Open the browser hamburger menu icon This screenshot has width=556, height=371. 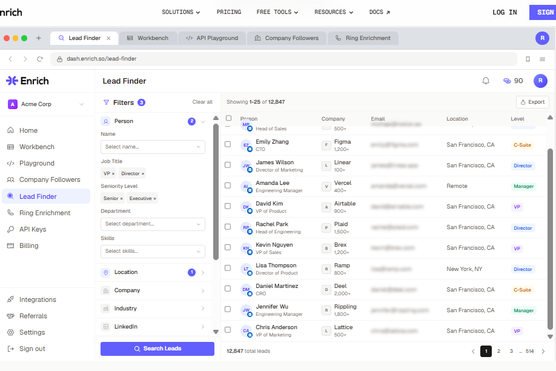tap(542, 59)
